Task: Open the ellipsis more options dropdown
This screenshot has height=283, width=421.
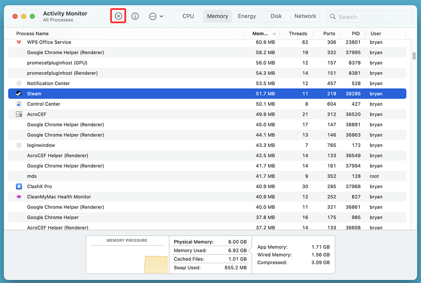Action: pos(156,16)
